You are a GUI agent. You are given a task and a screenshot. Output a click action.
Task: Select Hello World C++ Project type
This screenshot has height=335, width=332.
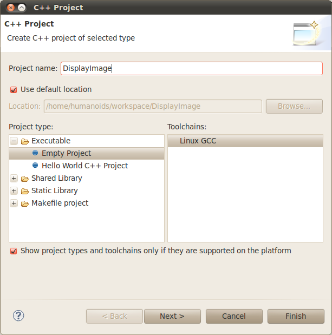84,166
